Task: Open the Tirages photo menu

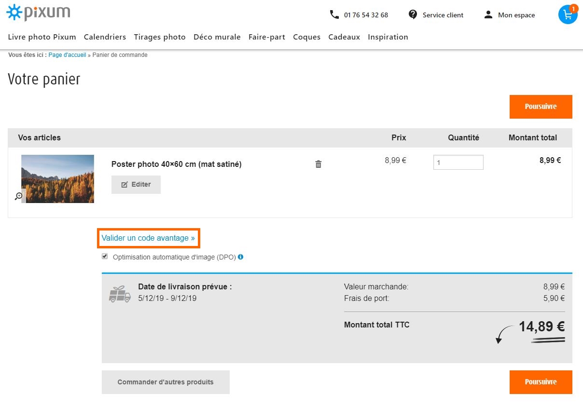Action: click(x=160, y=37)
